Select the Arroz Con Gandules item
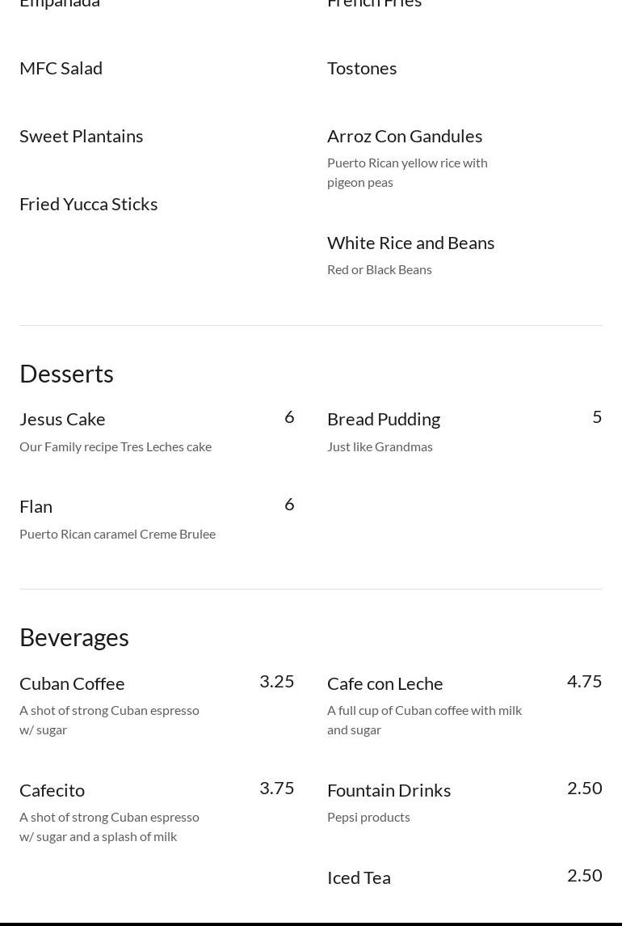Viewport: 622px width, 926px height. point(404,136)
